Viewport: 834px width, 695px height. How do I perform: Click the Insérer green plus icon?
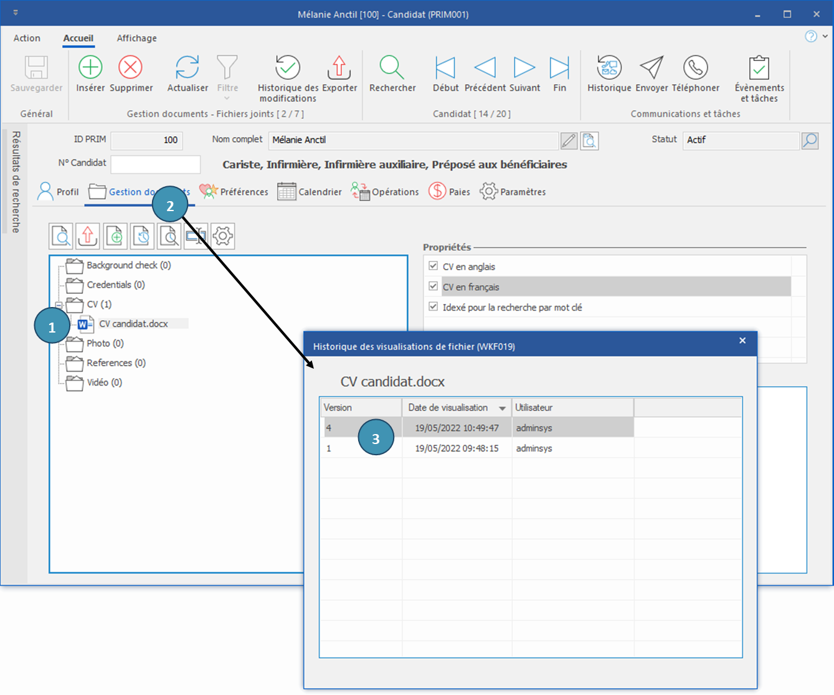tap(90, 67)
